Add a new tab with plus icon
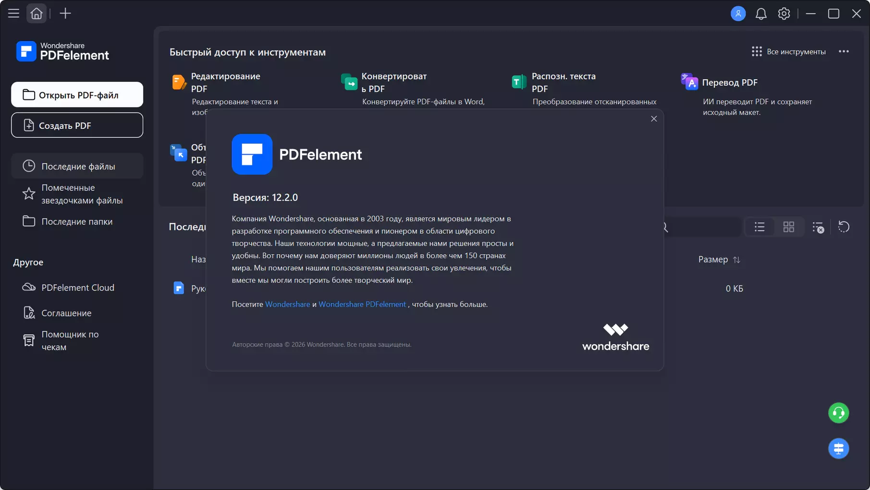870x490 pixels. (x=65, y=13)
